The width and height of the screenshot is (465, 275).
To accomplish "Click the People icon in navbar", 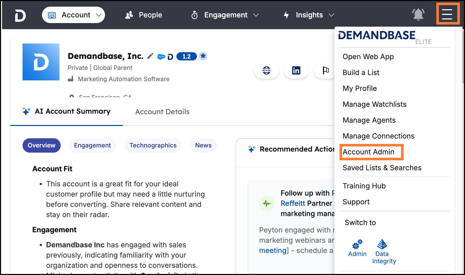I will point(129,15).
